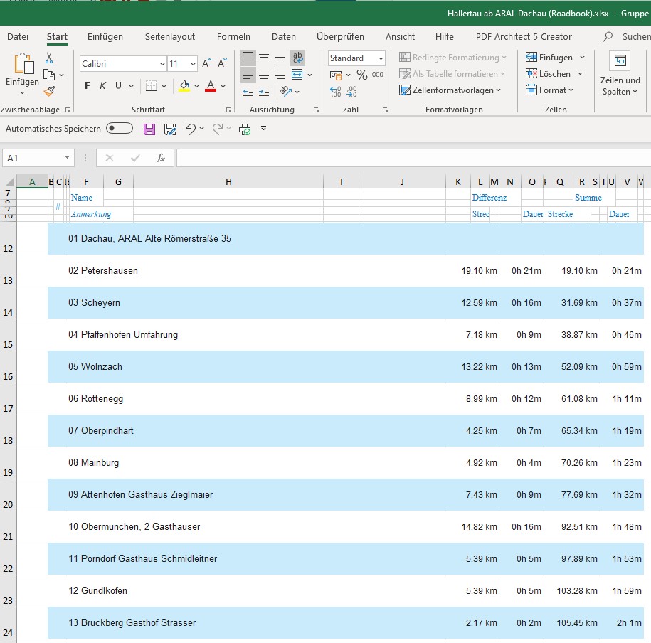Switch to the Formeln ribbon tab
Viewport: 651px width, 643px height.
point(233,37)
